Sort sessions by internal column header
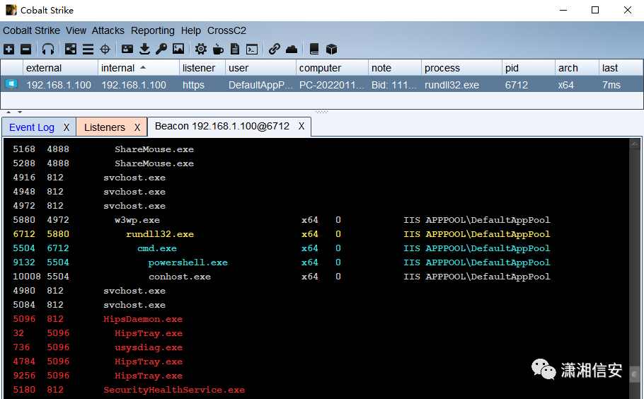Image resolution: width=644 pixels, height=399 pixels. (x=139, y=68)
